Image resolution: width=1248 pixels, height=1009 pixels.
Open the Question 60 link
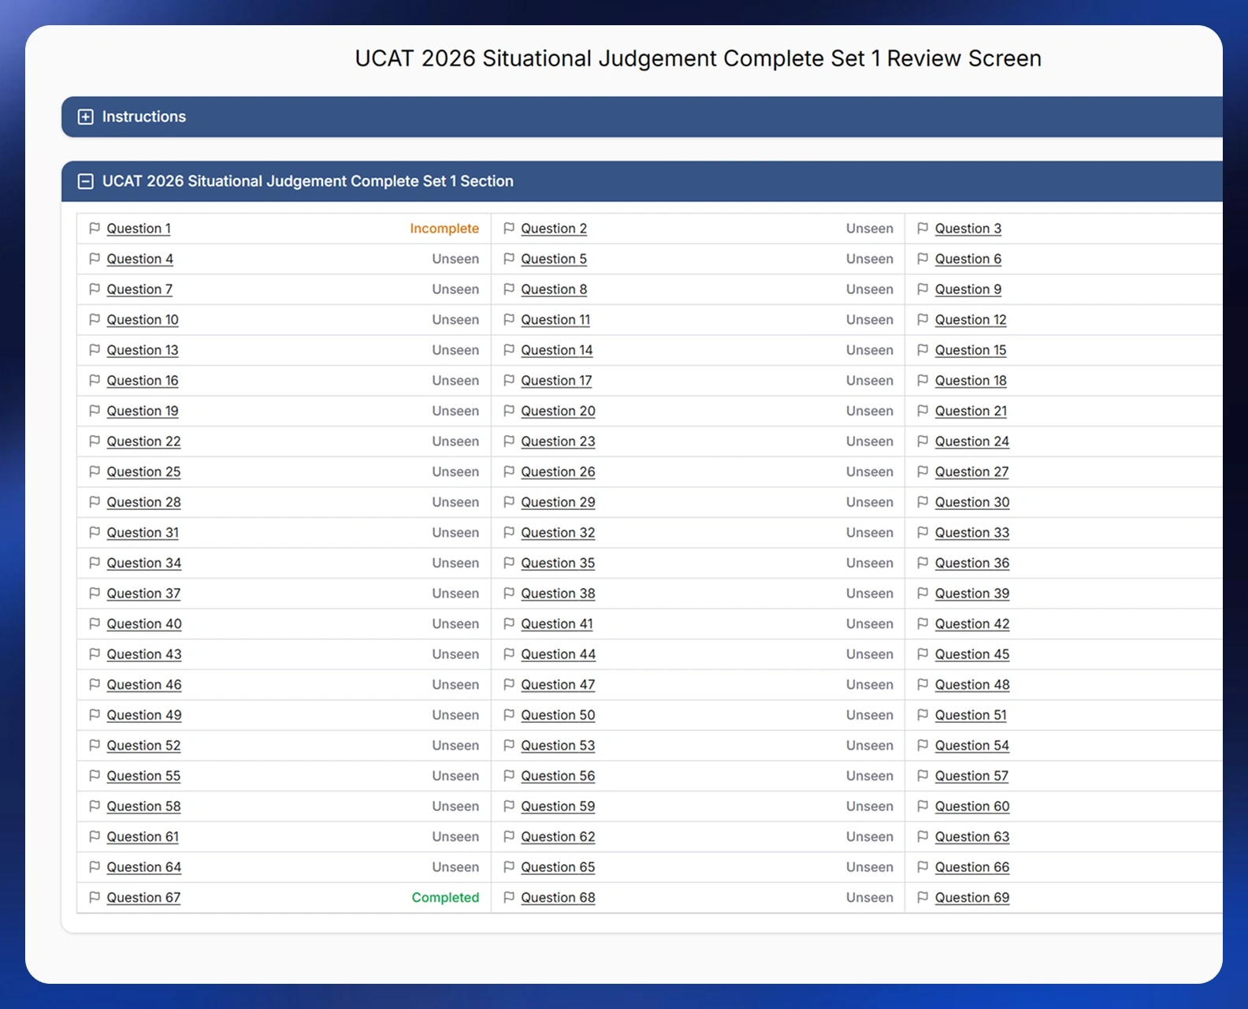click(x=972, y=806)
